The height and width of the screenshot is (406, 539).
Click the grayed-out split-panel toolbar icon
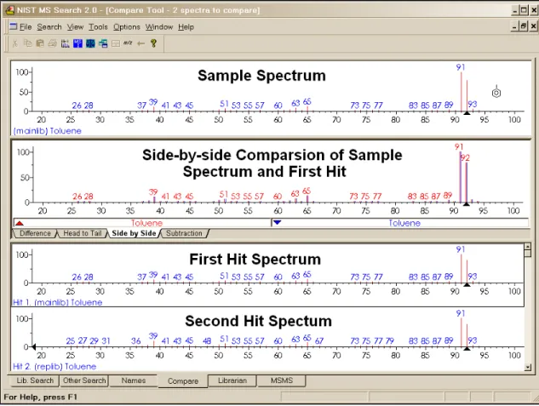point(116,43)
